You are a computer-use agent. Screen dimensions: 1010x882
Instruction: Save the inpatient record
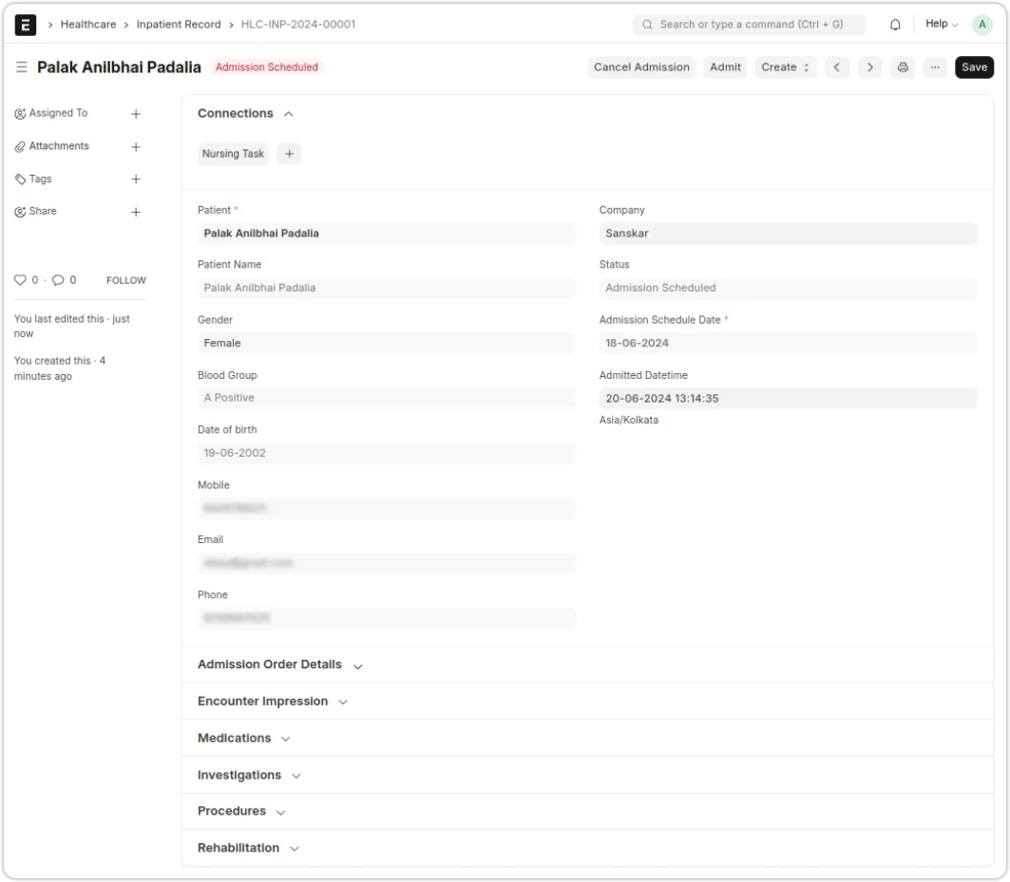[x=974, y=67]
